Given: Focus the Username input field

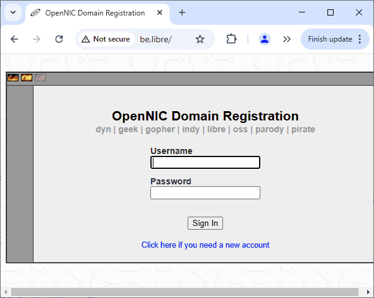Looking at the screenshot, I should coord(205,163).
